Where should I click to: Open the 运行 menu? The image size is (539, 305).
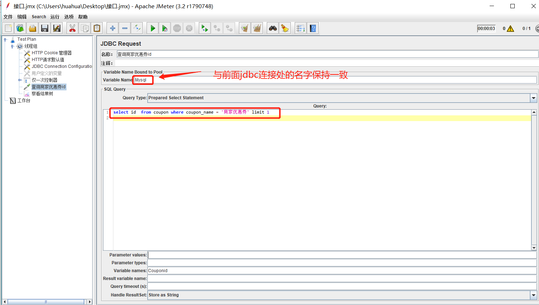(55, 17)
